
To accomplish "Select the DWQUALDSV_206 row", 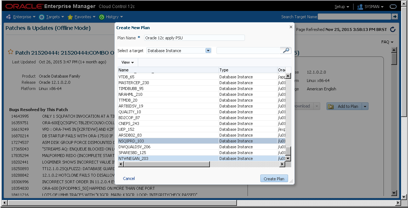I will [202, 147].
